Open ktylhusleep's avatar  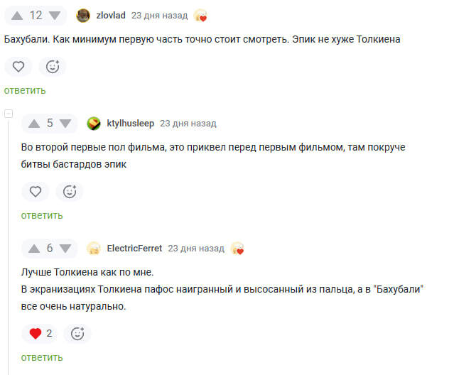pos(94,124)
